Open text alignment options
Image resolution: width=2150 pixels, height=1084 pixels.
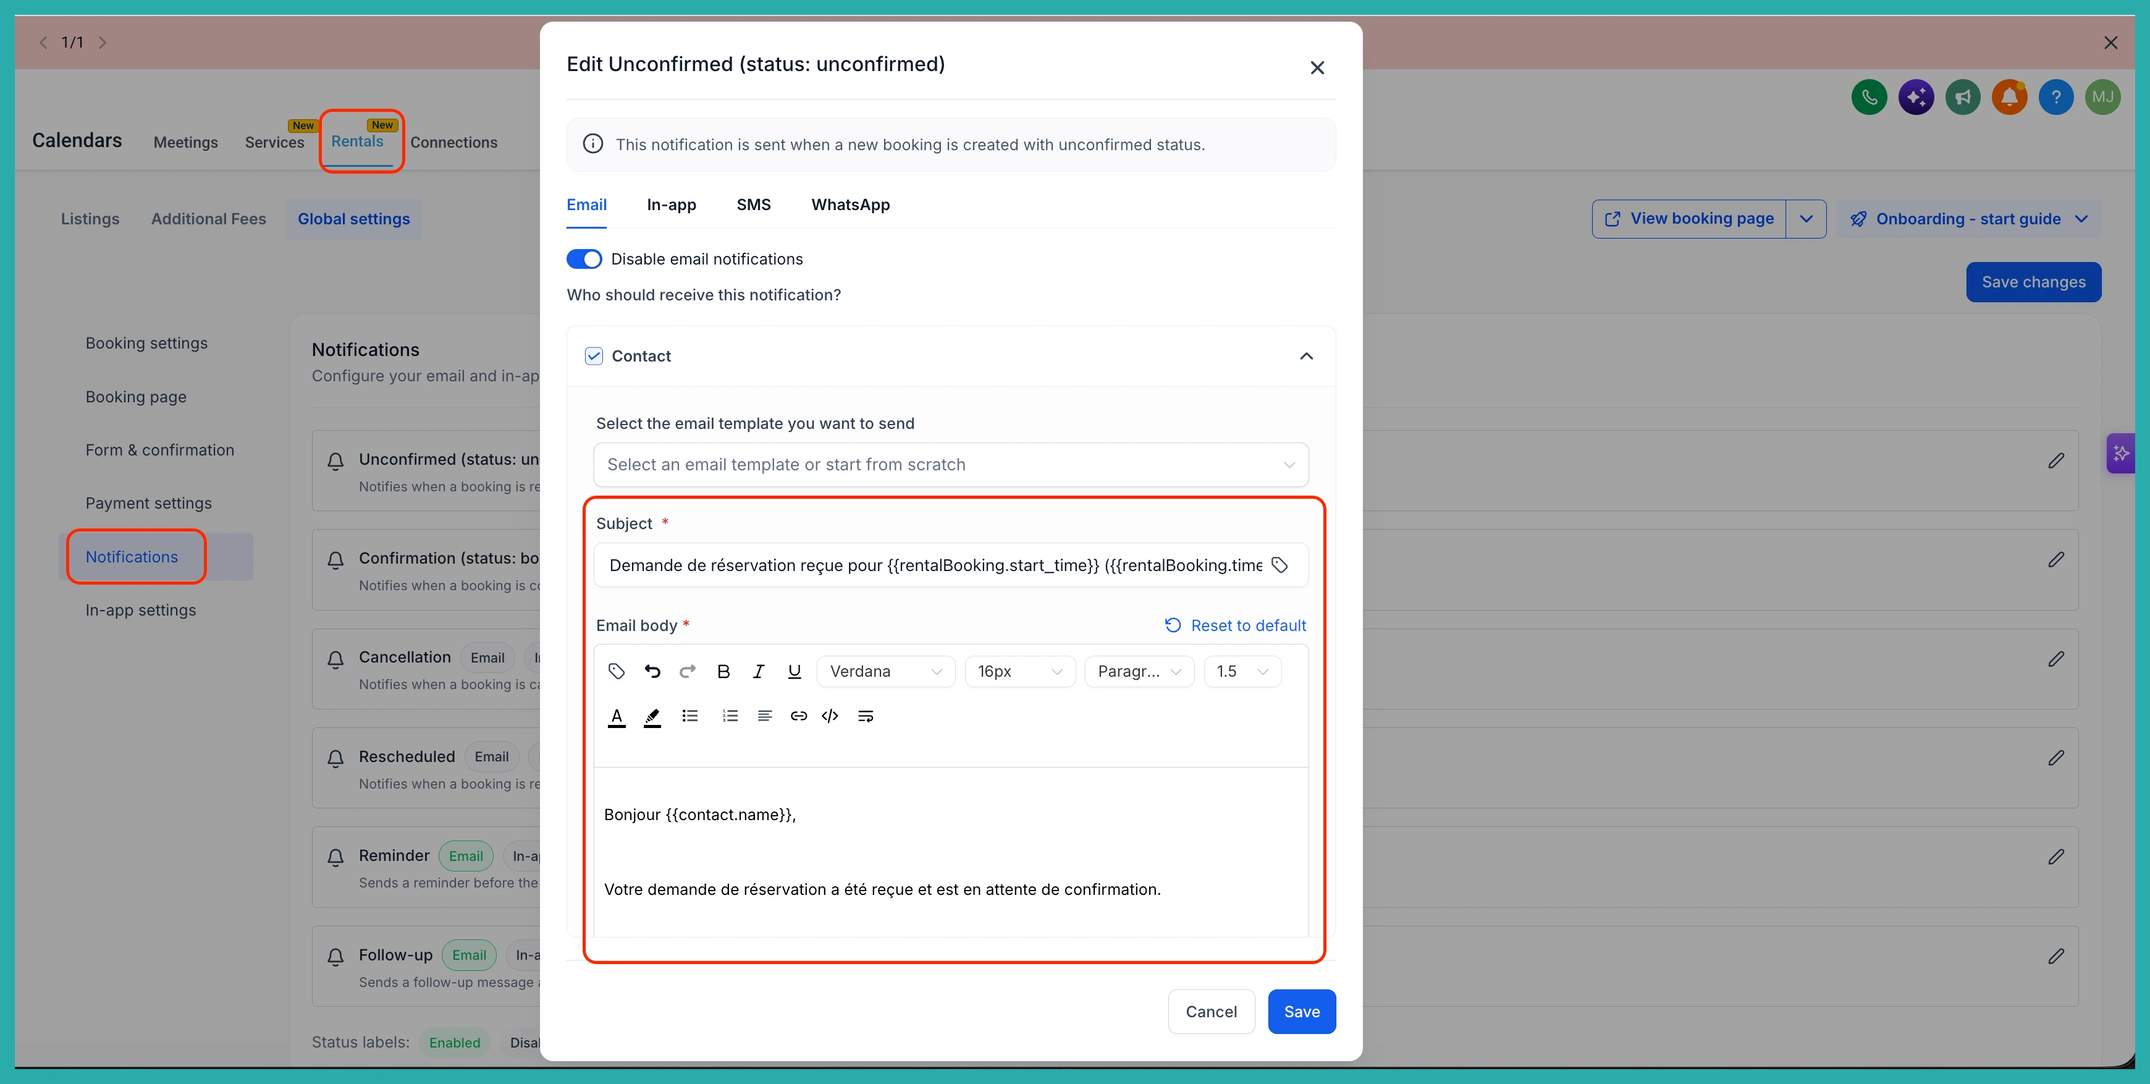(x=764, y=716)
